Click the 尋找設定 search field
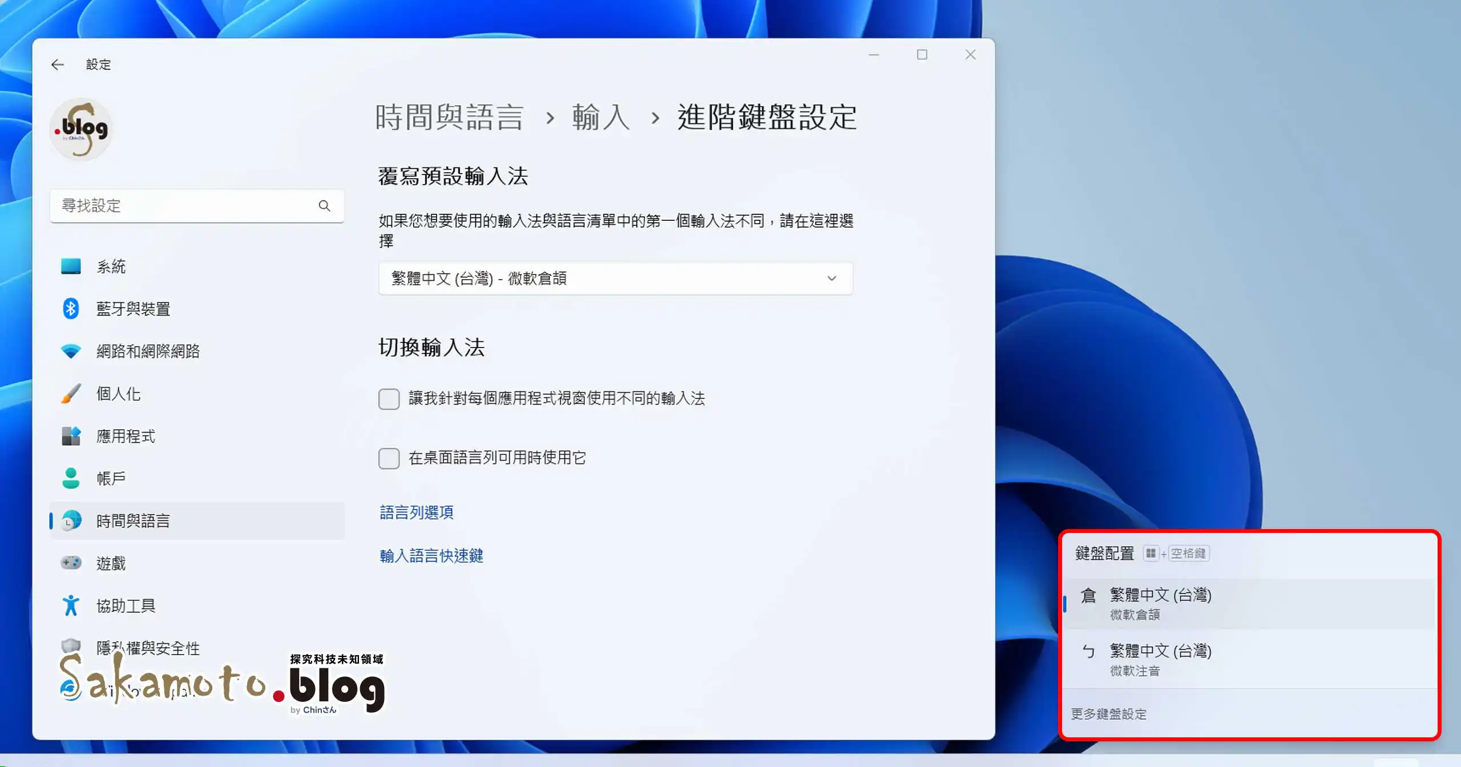The image size is (1461, 767). pos(183,205)
